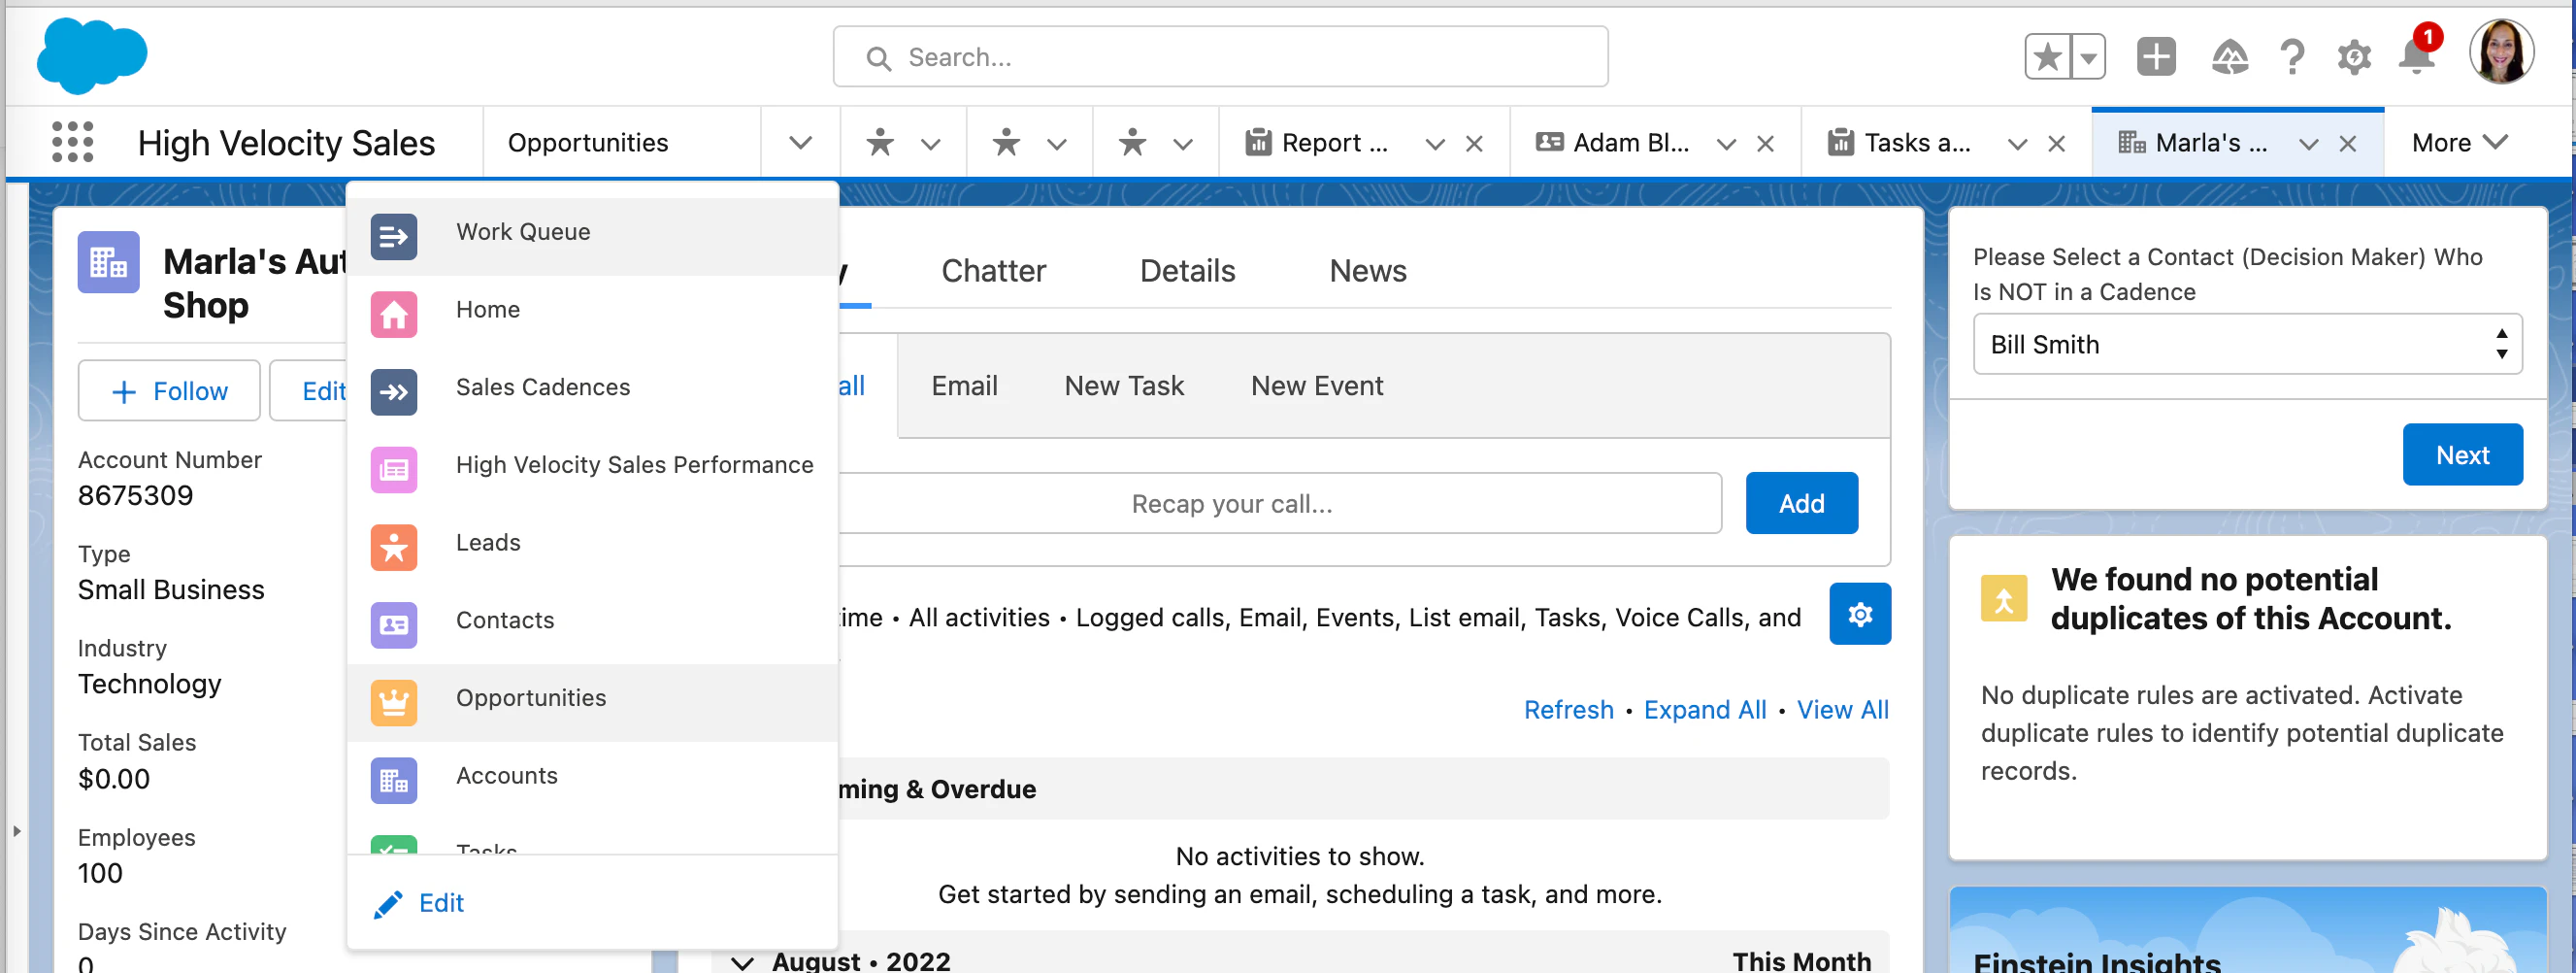Click the Salesforce cloud logo
This screenshot has height=973, width=2576.
click(92, 56)
